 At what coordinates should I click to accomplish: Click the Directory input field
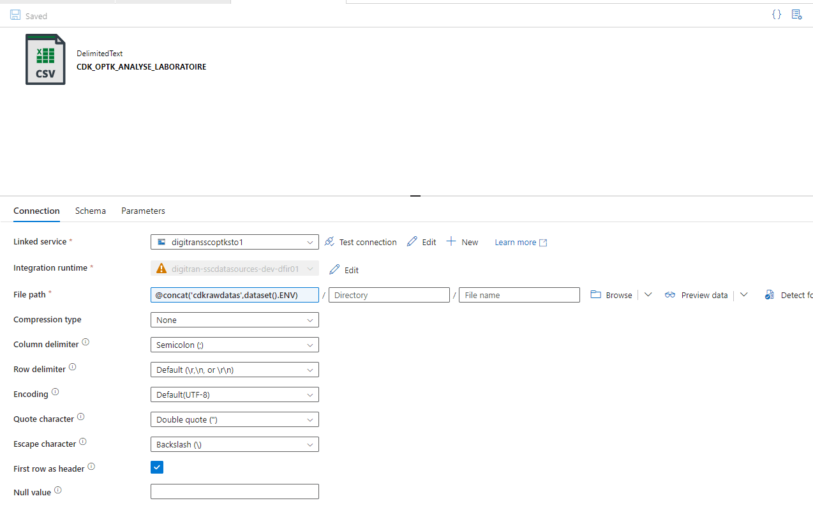[x=389, y=295]
